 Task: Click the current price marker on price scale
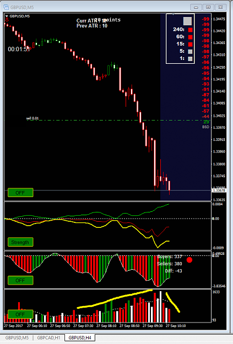pyautogui.click(x=219, y=190)
